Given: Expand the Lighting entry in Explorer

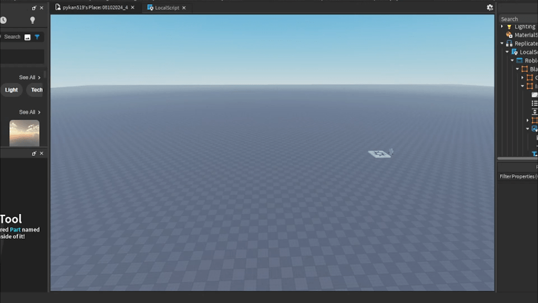Looking at the screenshot, I should tap(502, 26).
